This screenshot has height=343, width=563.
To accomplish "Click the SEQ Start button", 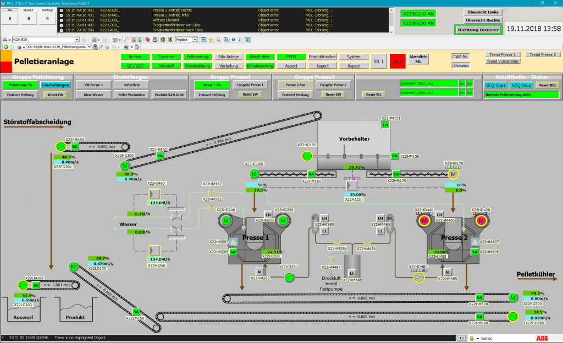I will tap(495, 85).
